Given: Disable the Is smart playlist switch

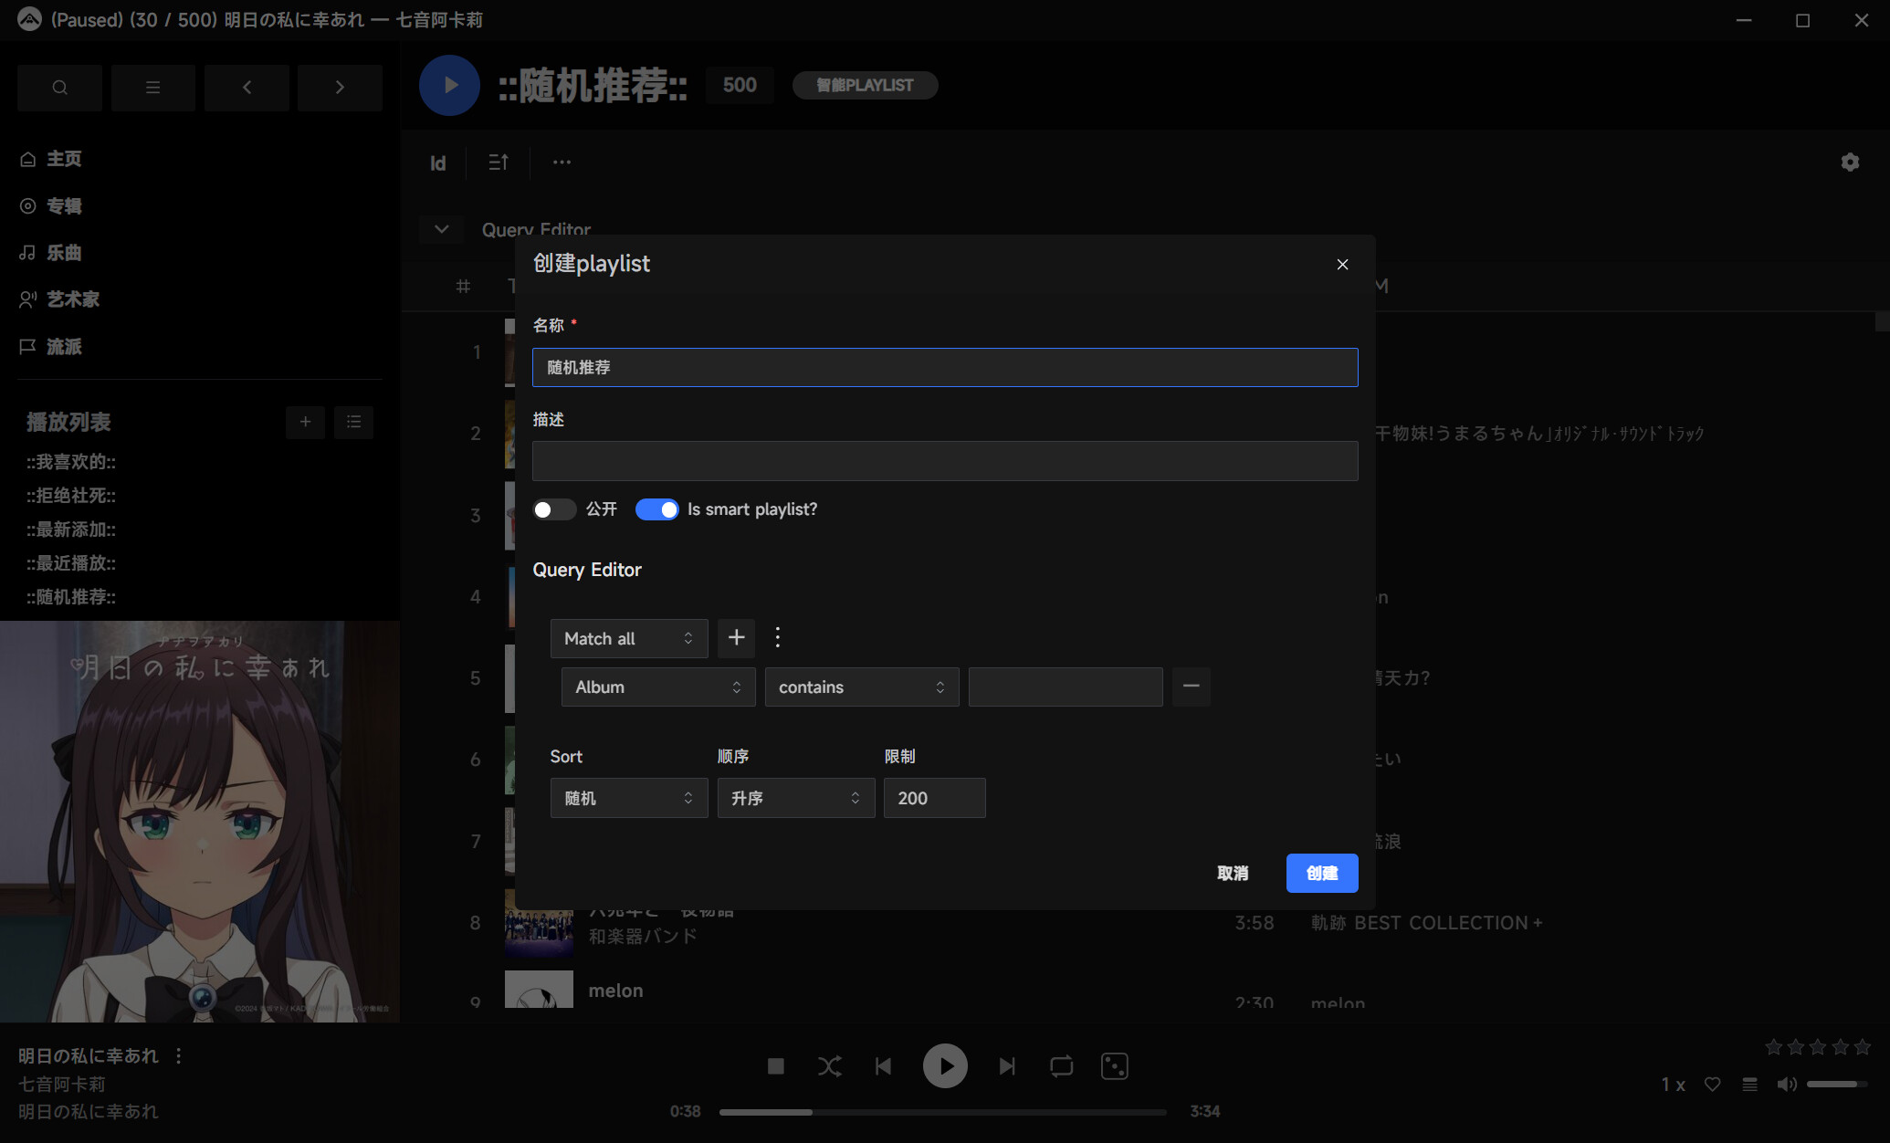Looking at the screenshot, I should tap(657, 509).
